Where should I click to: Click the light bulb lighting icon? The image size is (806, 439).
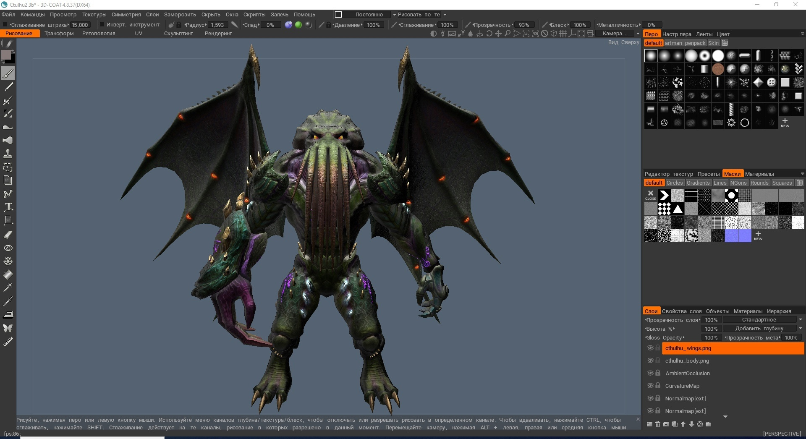click(x=442, y=34)
